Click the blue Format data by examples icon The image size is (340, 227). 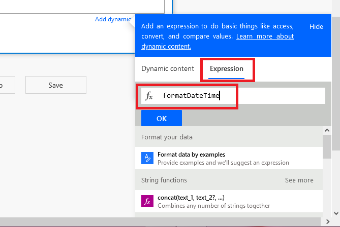click(147, 158)
